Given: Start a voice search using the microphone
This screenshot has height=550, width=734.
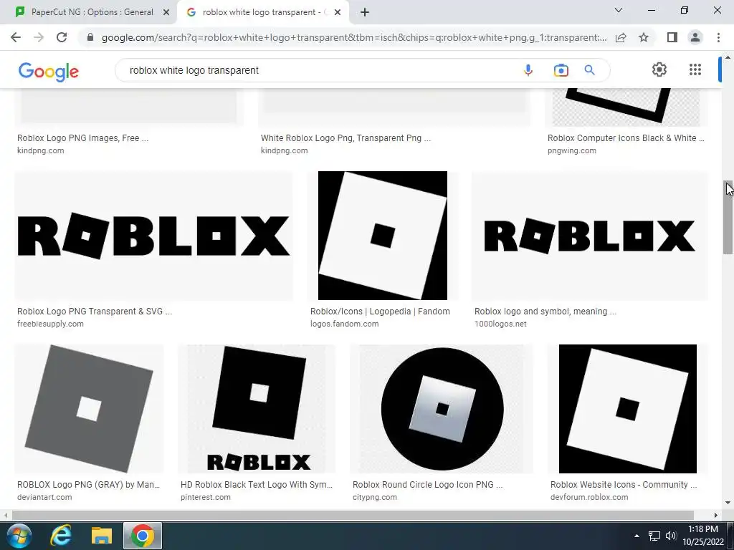Looking at the screenshot, I should pyautogui.click(x=528, y=70).
